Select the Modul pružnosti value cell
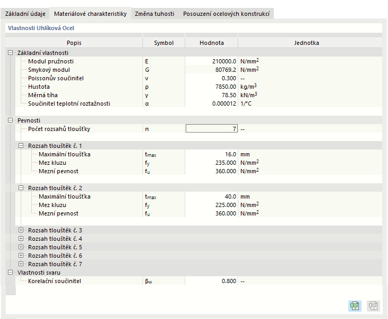 211,61
